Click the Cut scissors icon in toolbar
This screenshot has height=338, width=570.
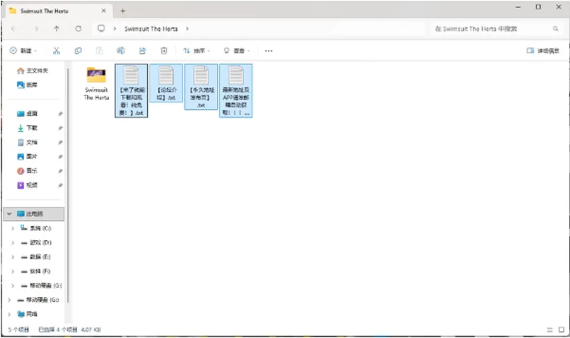pos(56,50)
